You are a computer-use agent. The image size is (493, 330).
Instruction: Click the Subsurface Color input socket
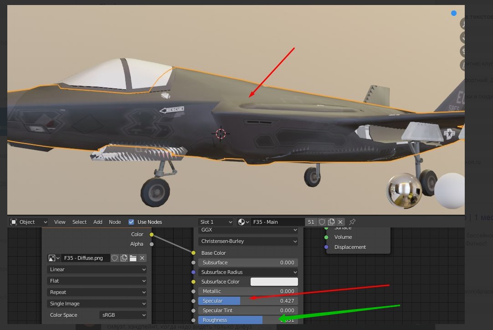coord(193,282)
